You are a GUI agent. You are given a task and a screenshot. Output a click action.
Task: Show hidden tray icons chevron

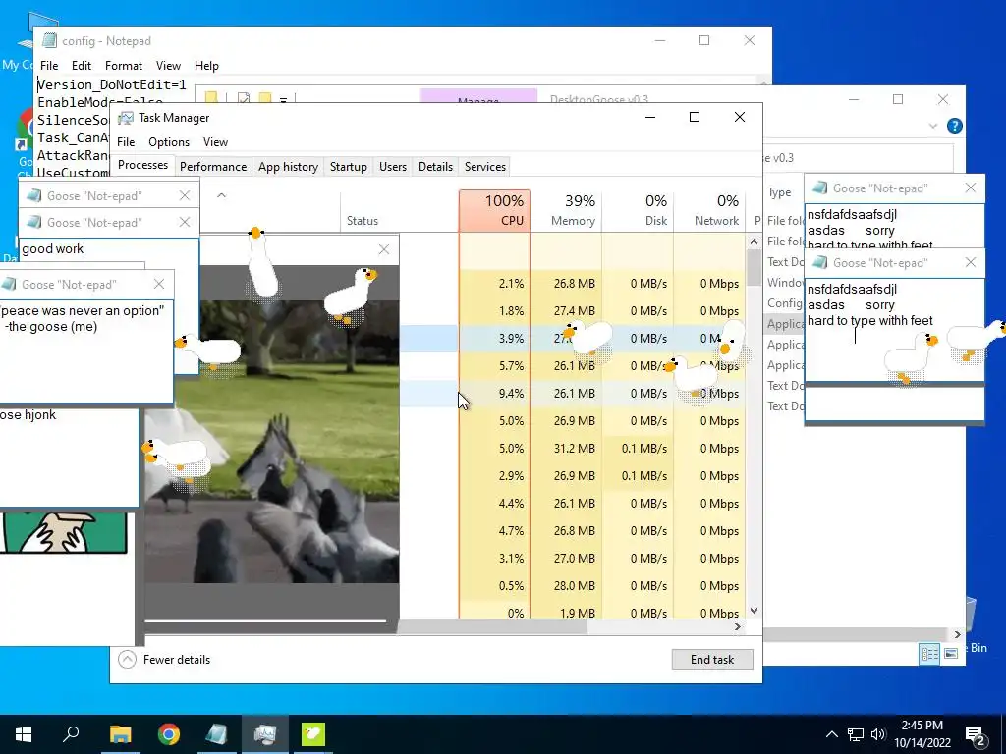click(831, 734)
